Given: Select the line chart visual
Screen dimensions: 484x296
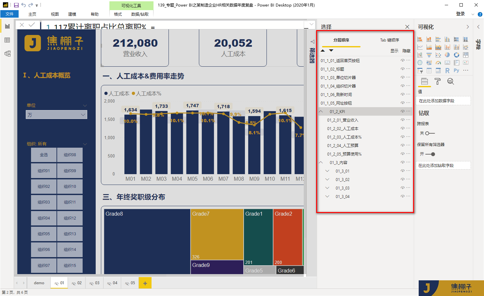Looking at the screenshot, I should coord(420,47).
